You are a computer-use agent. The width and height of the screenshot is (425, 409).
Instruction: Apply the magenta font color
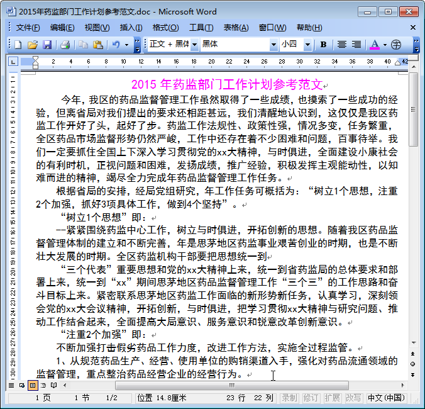[x=375, y=45]
